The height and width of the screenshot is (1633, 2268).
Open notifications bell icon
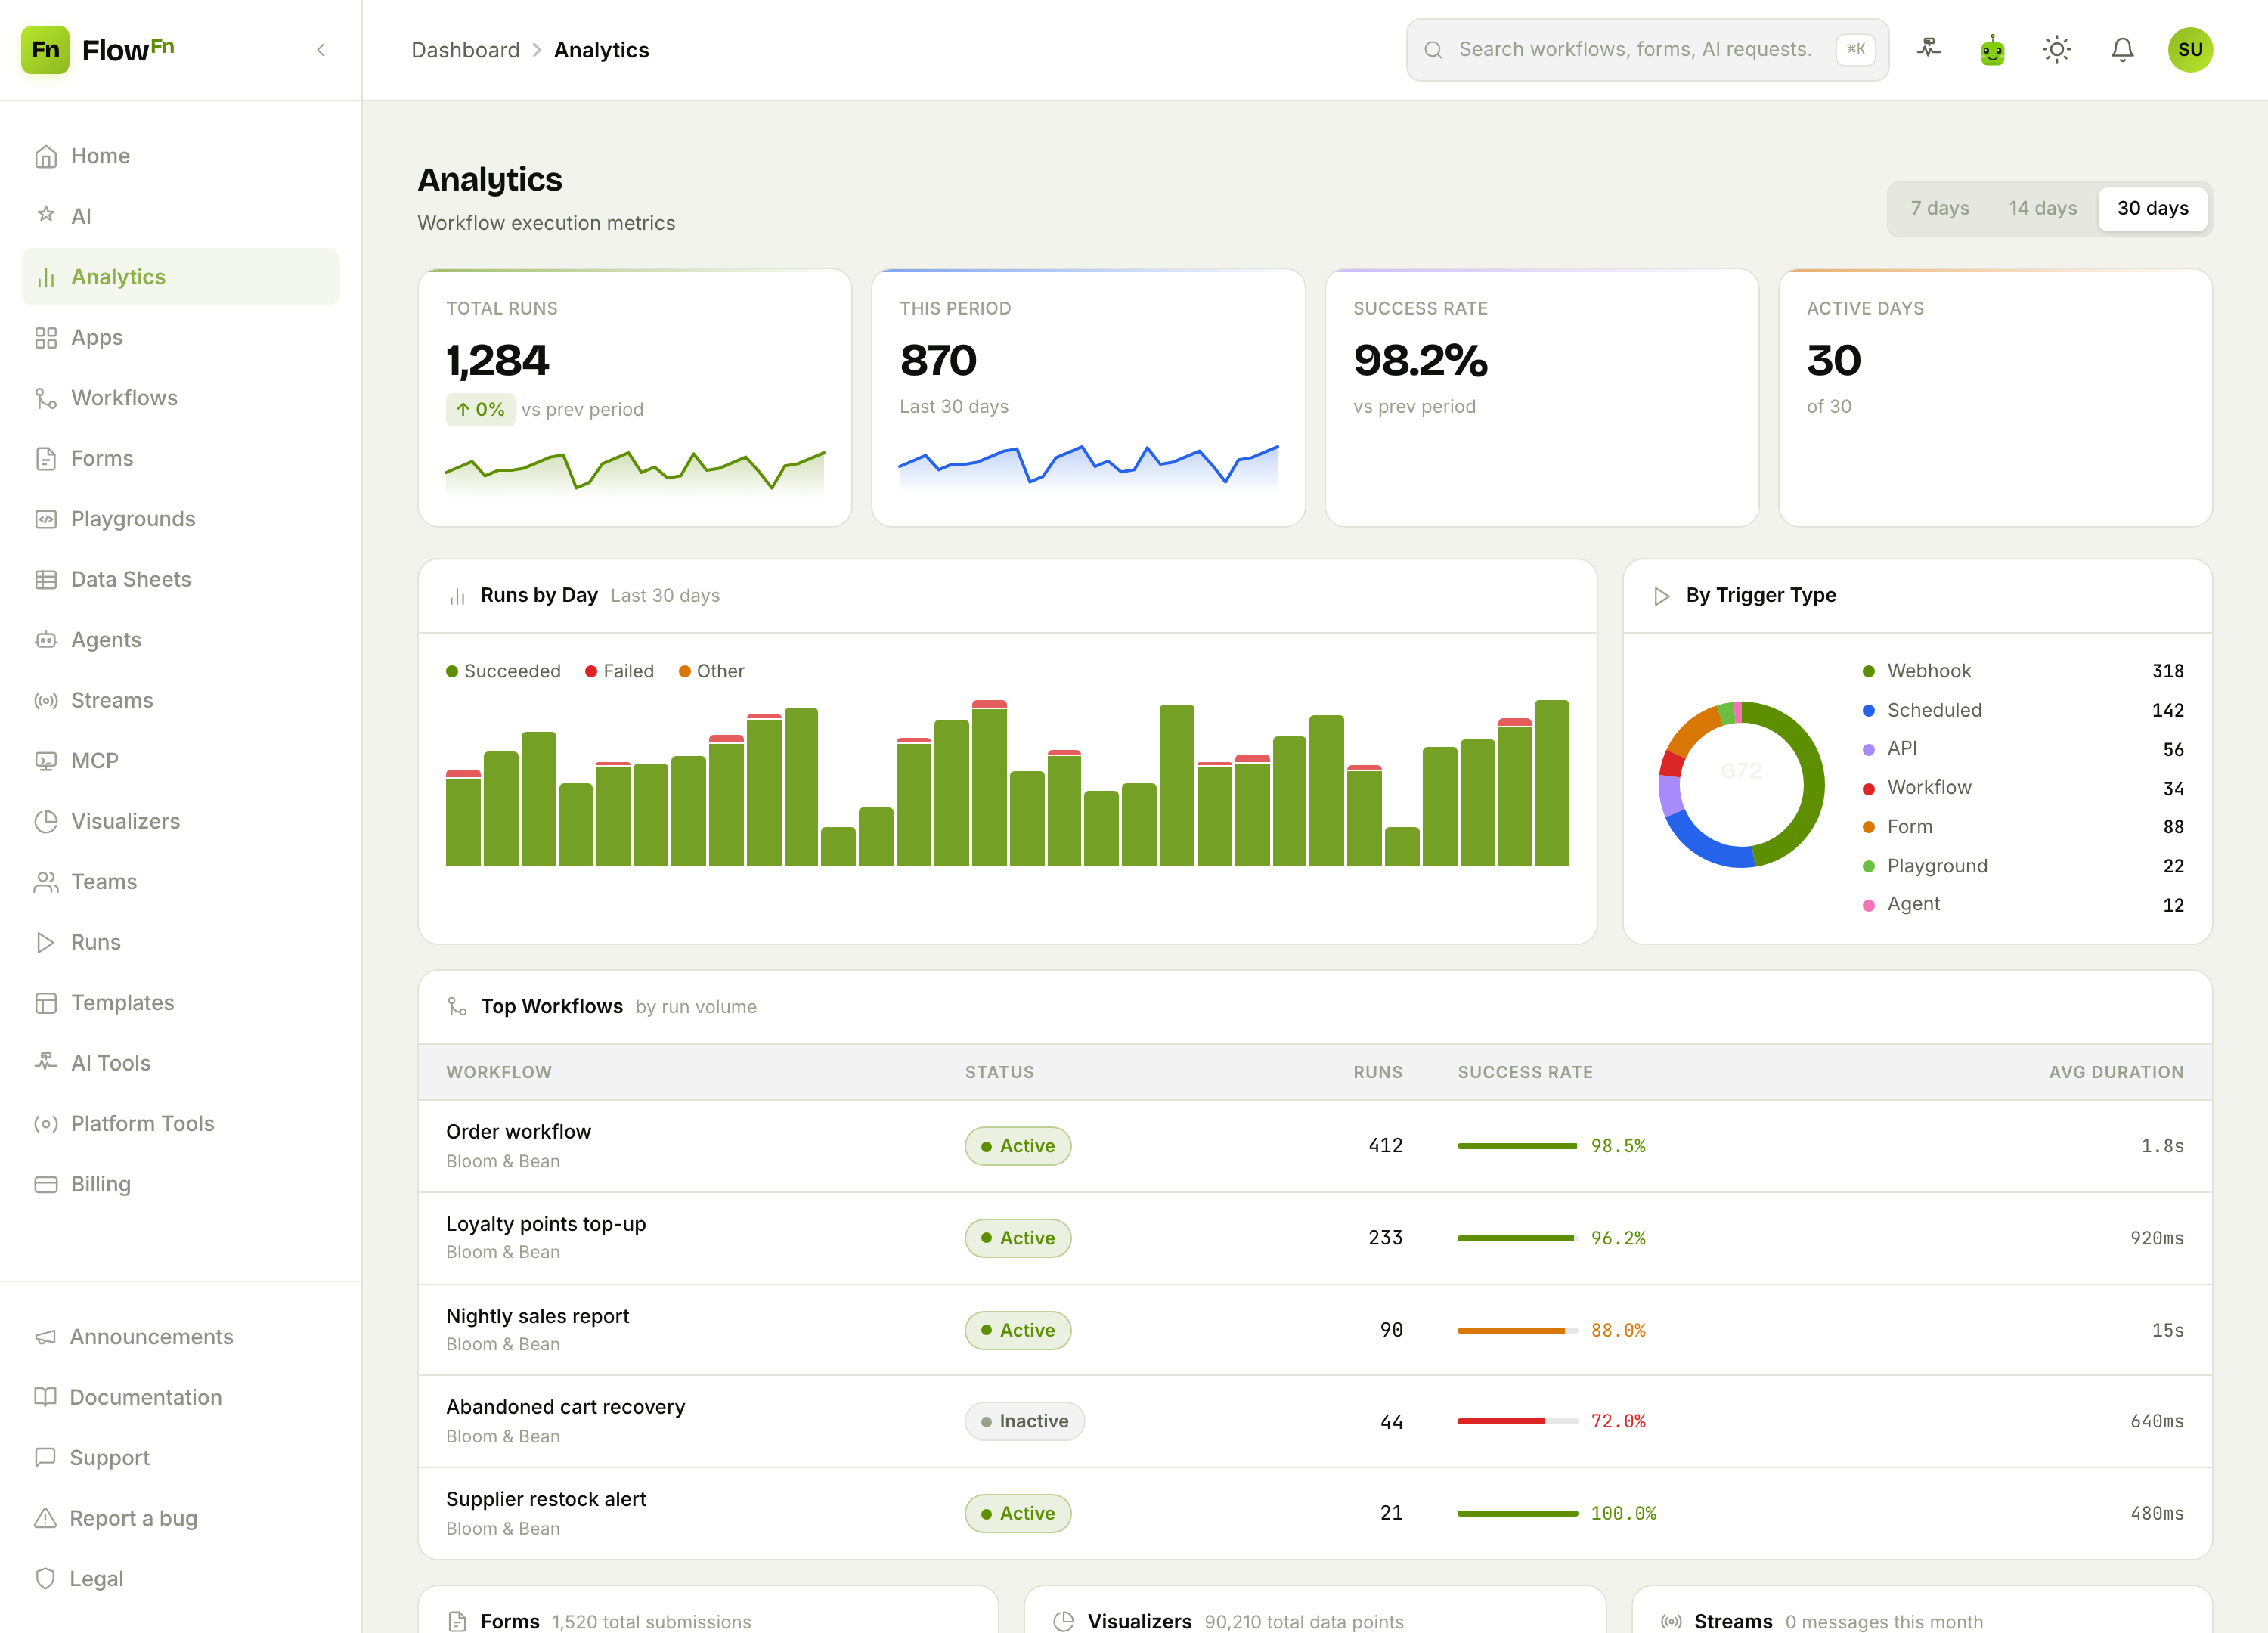click(x=2122, y=49)
